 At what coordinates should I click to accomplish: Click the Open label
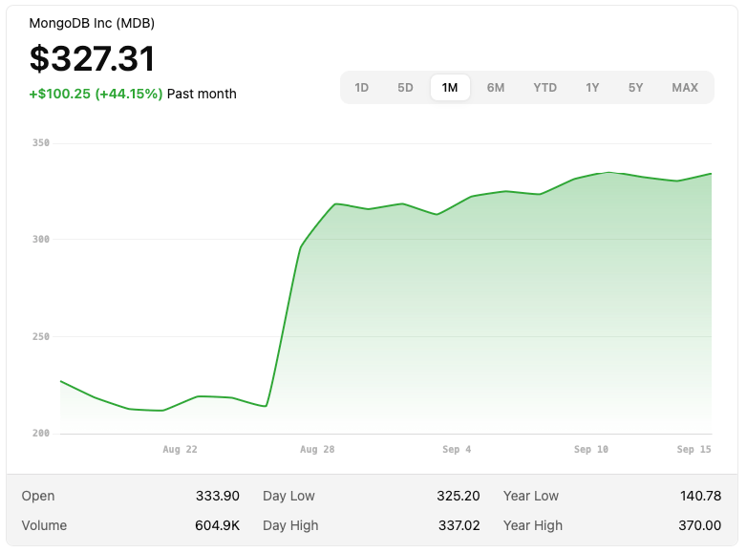pyautogui.click(x=38, y=496)
